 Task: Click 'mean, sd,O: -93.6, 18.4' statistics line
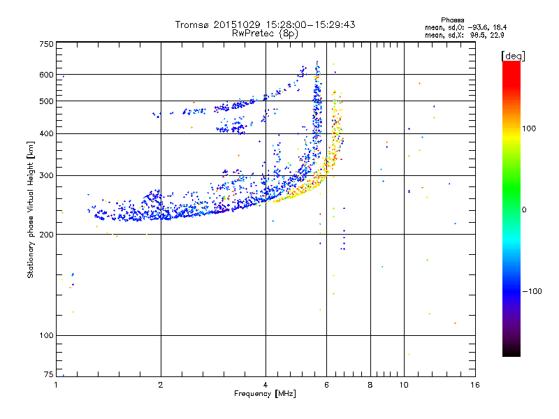[x=465, y=27]
